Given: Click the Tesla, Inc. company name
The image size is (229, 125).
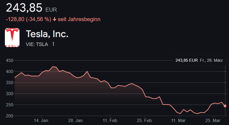Looking at the screenshot, I should (x=47, y=34).
